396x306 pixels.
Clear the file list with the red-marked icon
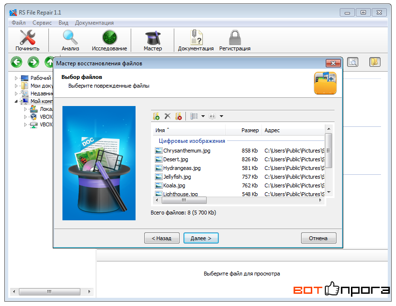click(179, 116)
